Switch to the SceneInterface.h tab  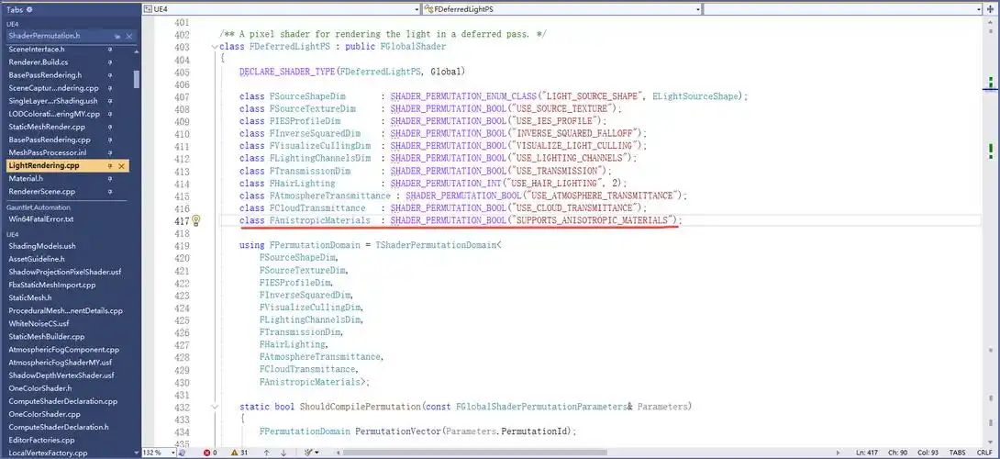(37, 50)
